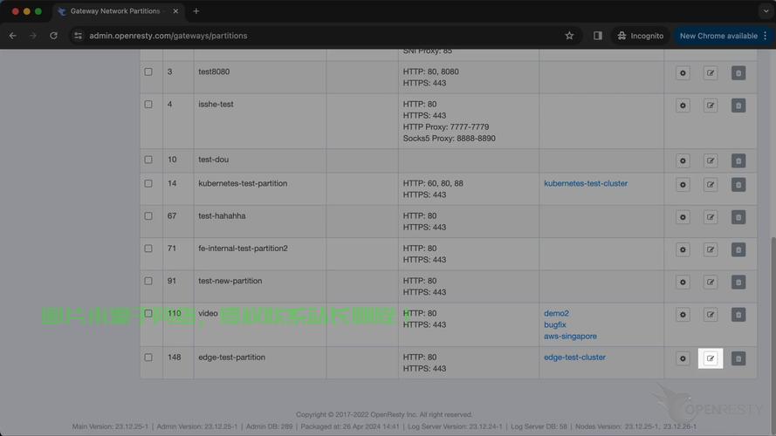Open a new browser tab

point(196,10)
